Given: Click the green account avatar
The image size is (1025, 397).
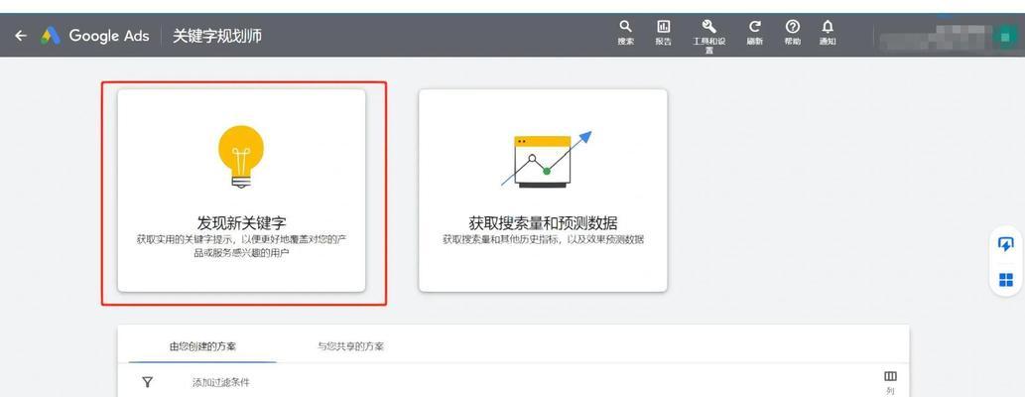Looking at the screenshot, I should pos(1003,37).
